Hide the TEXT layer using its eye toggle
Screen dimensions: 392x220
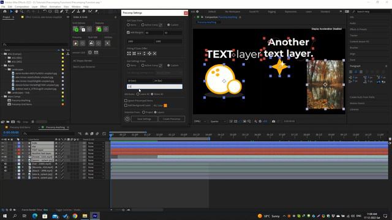tap(2, 150)
